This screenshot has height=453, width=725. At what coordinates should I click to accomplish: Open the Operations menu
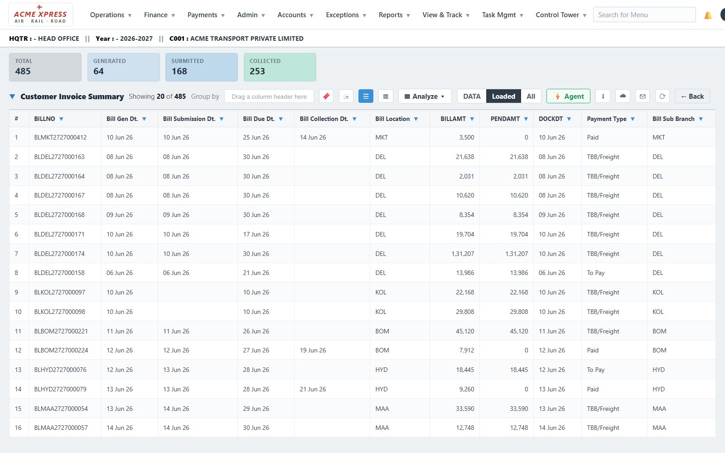(111, 15)
